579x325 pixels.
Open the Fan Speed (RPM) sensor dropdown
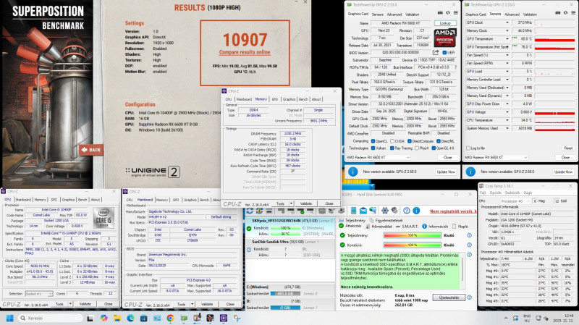coord(507,63)
